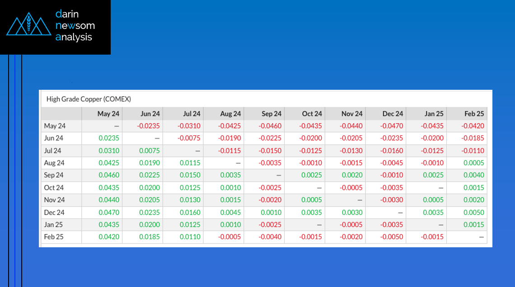
Task: Select the 'Oct 24' column header
Action: coord(312,114)
